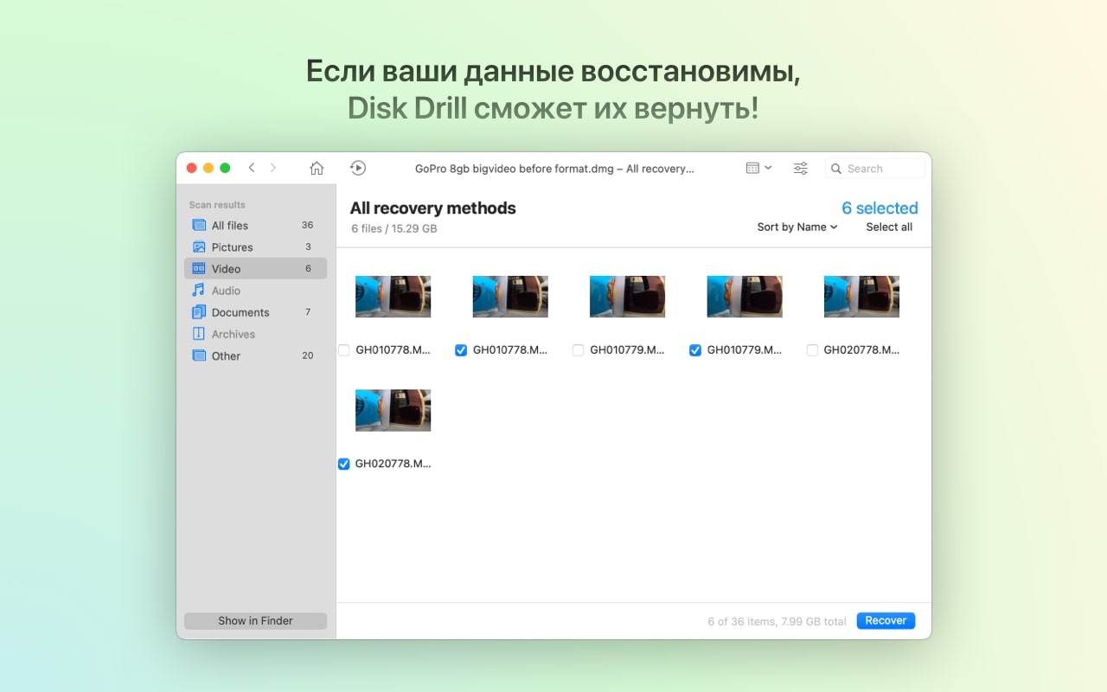Check the first GH010778.M file checkbox
The image size is (1107, 692).
pyautogui.click(x=343, y=350)
